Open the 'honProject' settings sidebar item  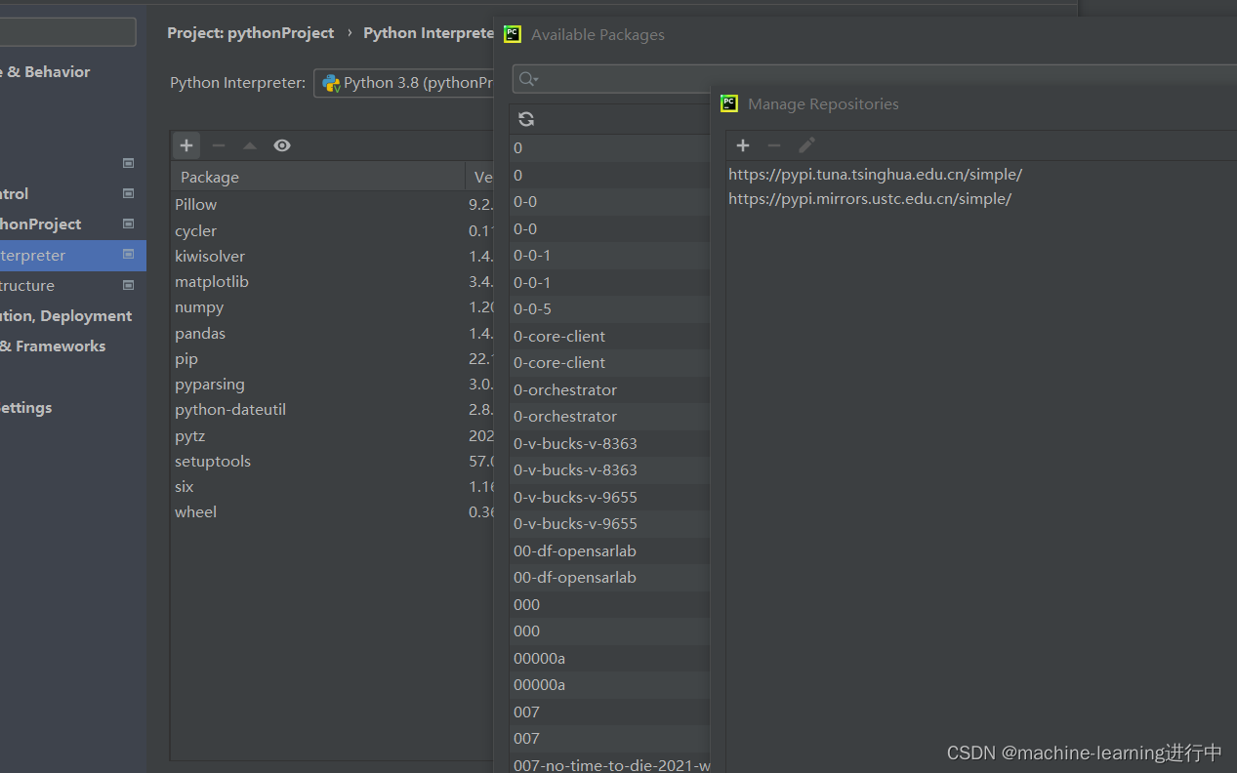tap(40, 224)
